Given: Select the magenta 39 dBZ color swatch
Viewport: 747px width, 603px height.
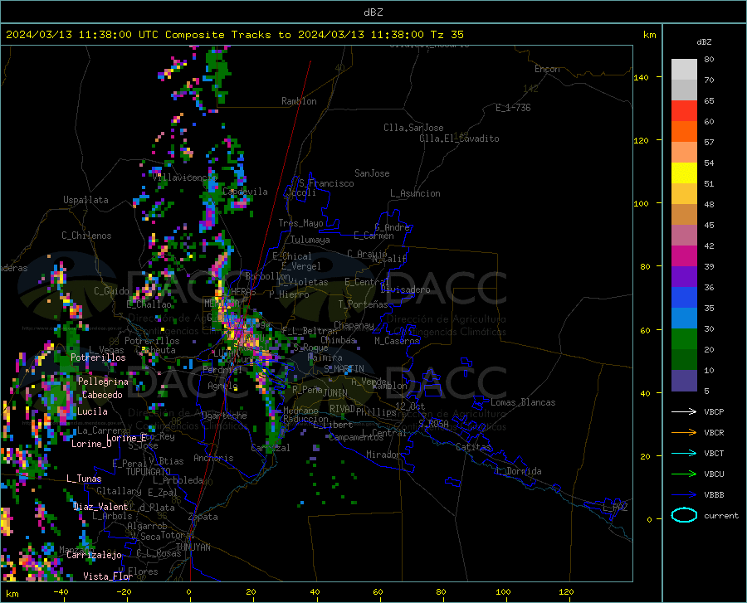Looking at the screenshot, I should point(684,256).
